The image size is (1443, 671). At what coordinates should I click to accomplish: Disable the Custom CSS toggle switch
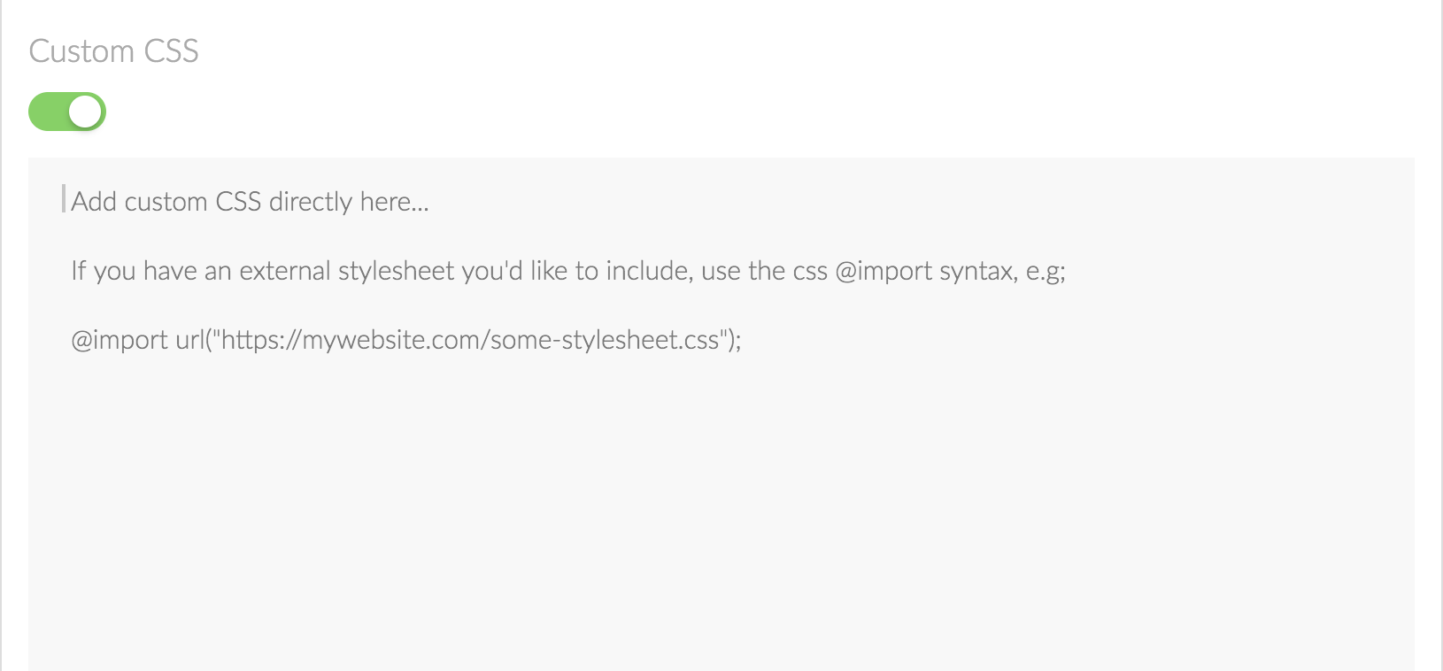(67, 112)
